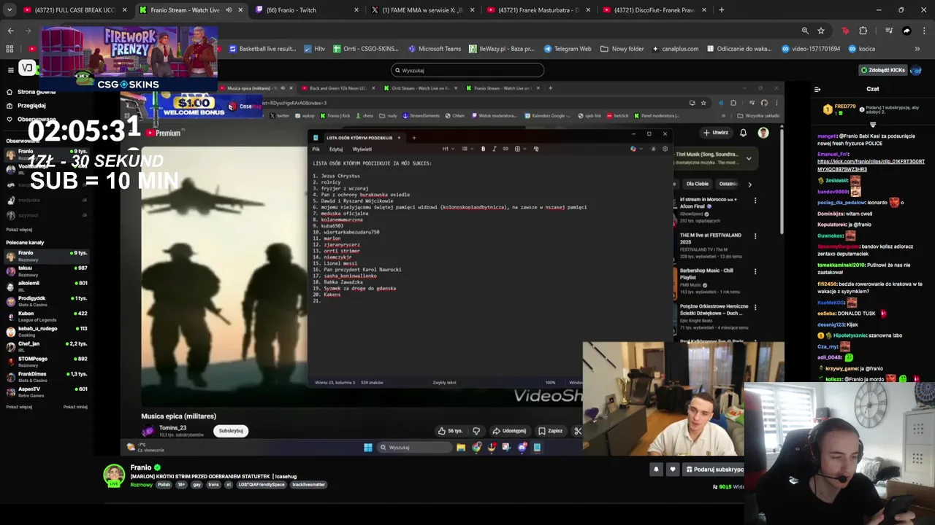935x525 pixels.
Task: Open kebab_u_rudego channel in sidebar
Action: click(x=46, y=332)
